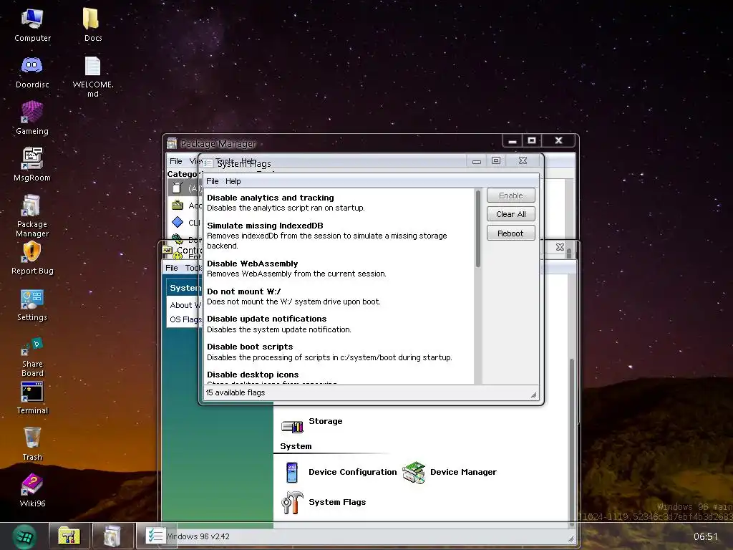The image size is (733, 550).
Task: Switch to Package Manager taskbar item
Action: (112, 536)
